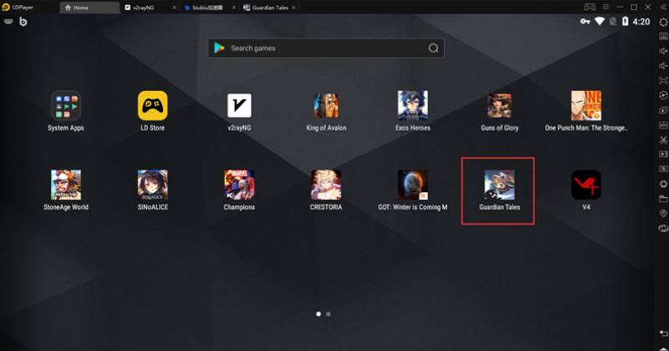The height and width of the screenshot is (351, 669).
Task: Launch v2rayNG from the home screen
Action: click(239, 105)
